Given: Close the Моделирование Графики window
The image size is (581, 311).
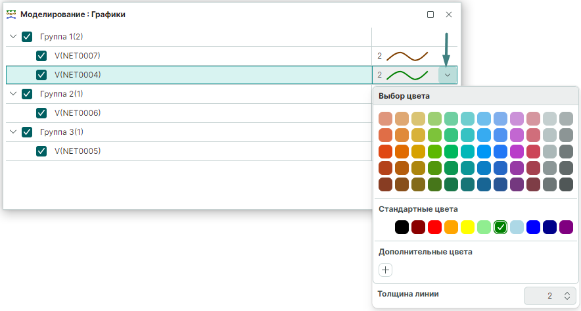Looking at the screenshot, I should coord(449,14).
